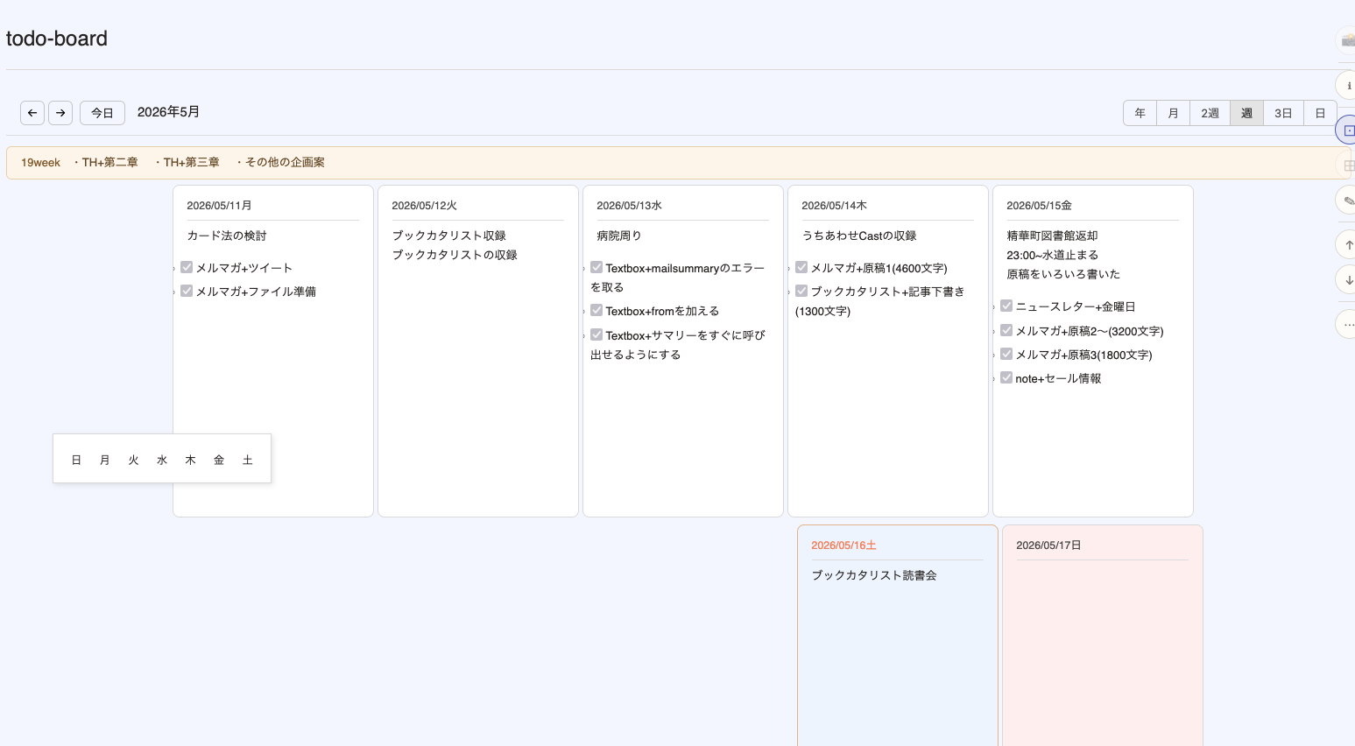Image resolution: width=1355 pixels, height=746 pixels.
Task: Toggle Textbox+サマリー checkbox
Action: [596, 334]
